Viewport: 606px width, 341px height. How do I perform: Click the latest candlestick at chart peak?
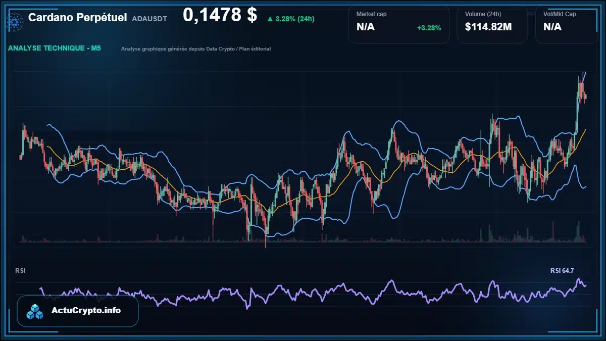[x=585, y=95]
